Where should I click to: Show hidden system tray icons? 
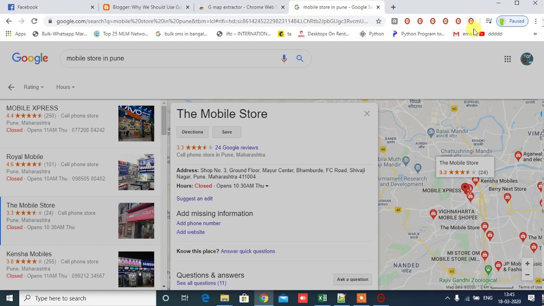(x=447, y=298)
